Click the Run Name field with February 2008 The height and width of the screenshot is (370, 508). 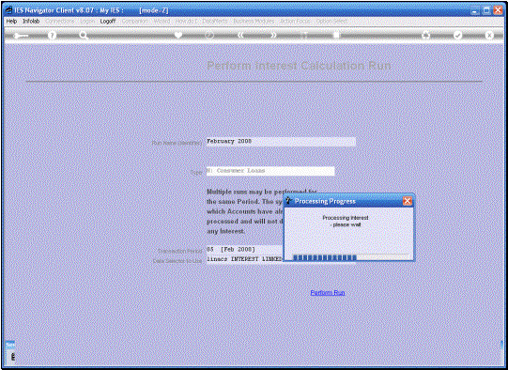(281, 142)
